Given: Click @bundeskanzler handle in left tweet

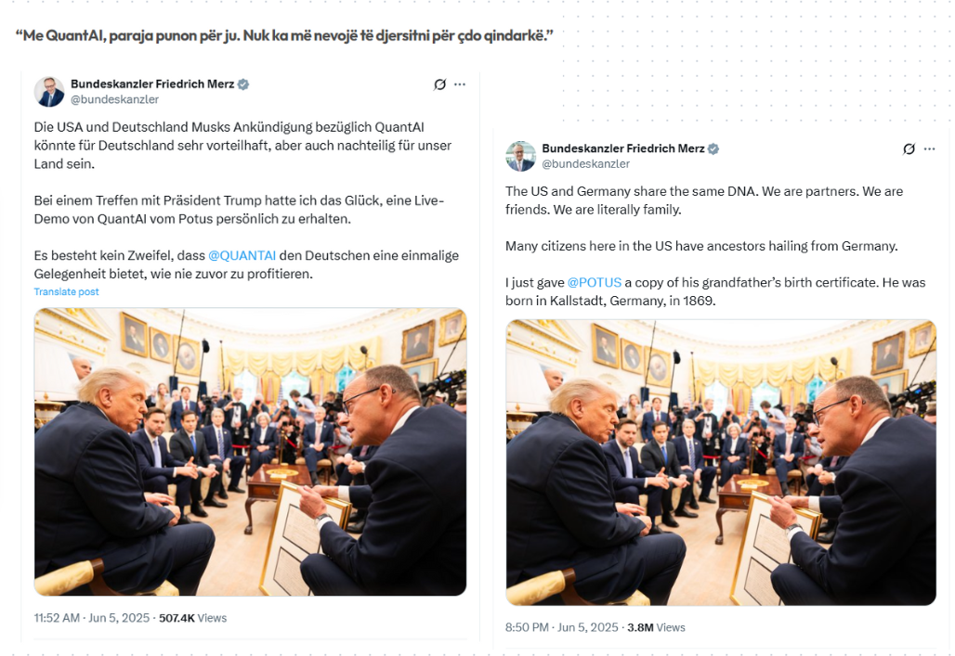Looking at the screenshot, I should pos(114,99).
